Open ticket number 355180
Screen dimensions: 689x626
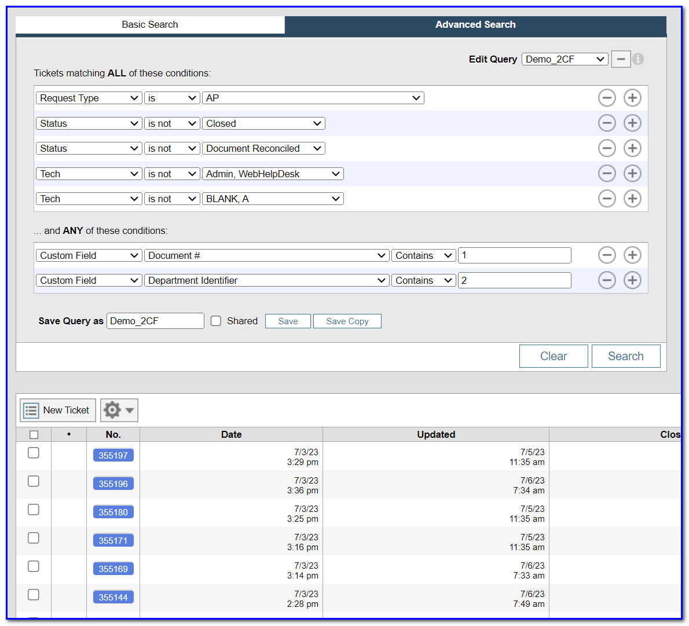[113, 512]
